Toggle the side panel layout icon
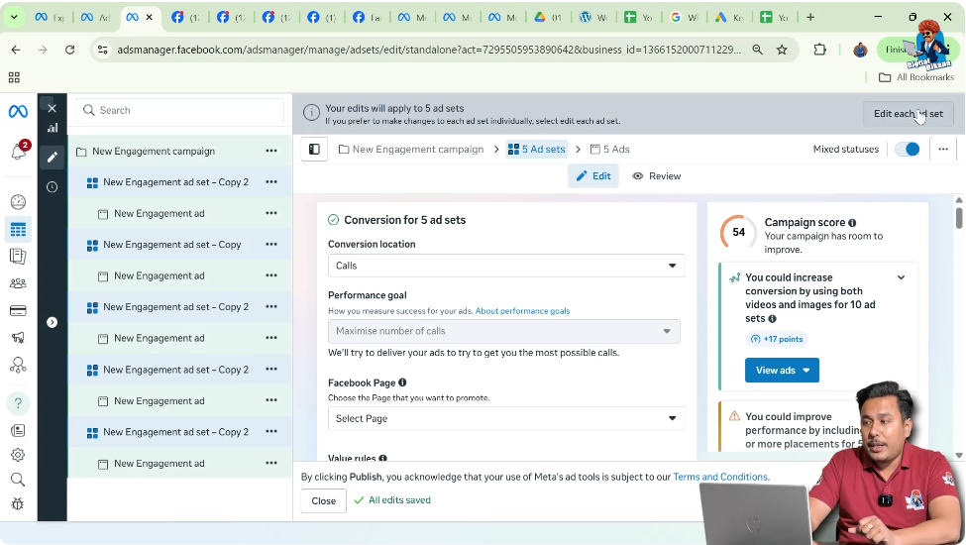966x545 pixels. point(314,150)
